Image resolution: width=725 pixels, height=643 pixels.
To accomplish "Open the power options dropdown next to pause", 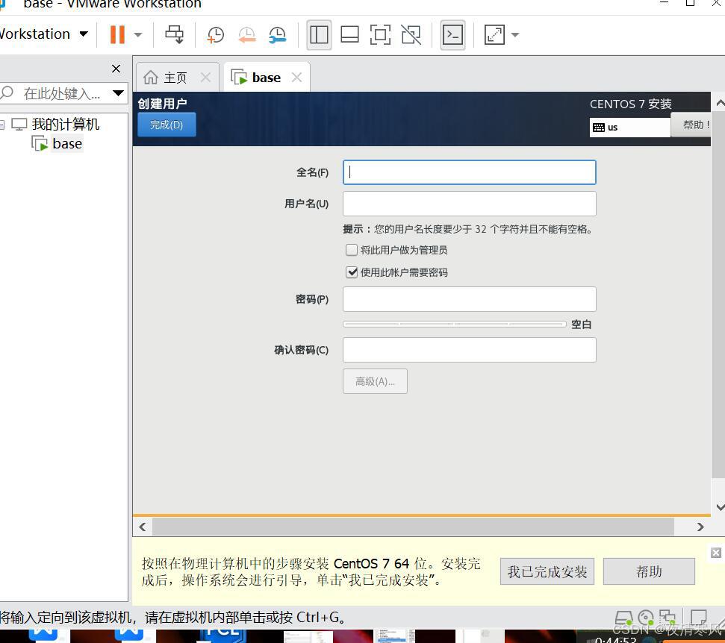I will [138, 34].
